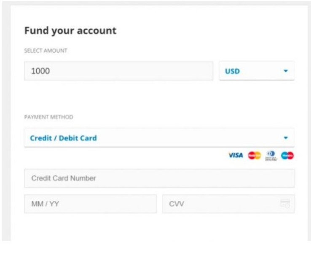Click the CVV placeholder text
The image size is (311, 261).
177,204
